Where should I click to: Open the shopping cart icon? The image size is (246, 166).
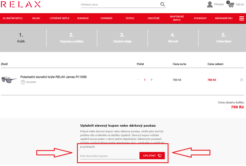pyautogui.click(x=231, y=5)
